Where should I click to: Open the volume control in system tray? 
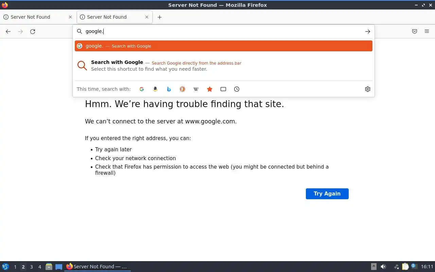(x=383, y=267)
